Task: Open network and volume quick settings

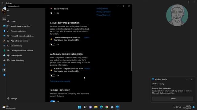Action: pos(179,107)
